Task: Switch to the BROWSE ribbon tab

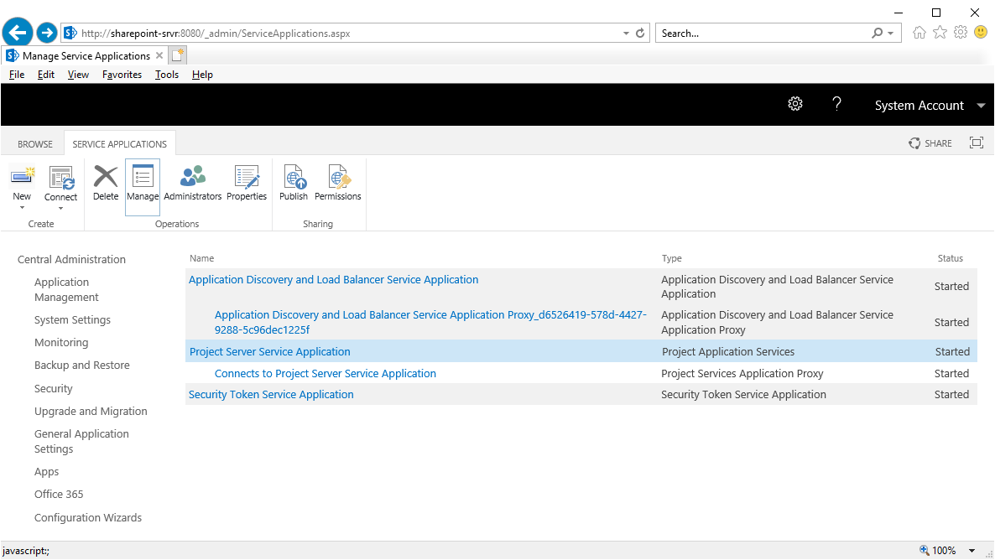Action: 35,144
